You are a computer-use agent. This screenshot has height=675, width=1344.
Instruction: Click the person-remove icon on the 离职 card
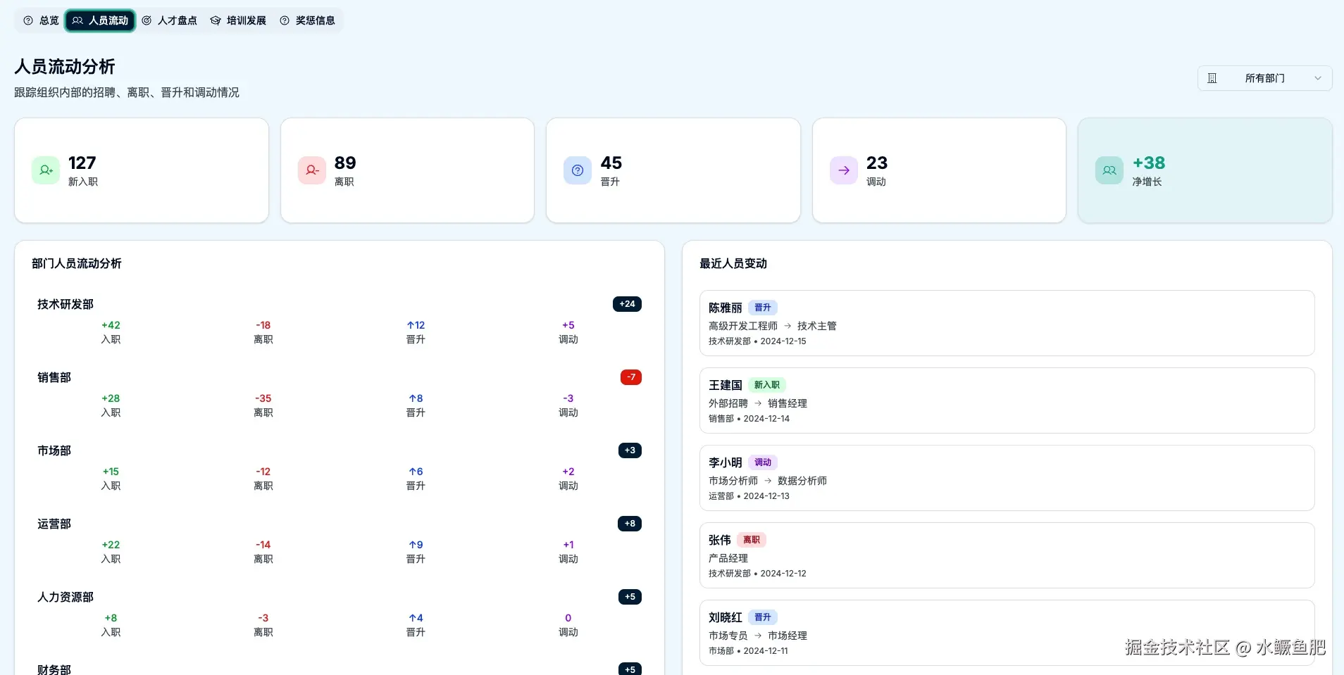tap(310, 170)
